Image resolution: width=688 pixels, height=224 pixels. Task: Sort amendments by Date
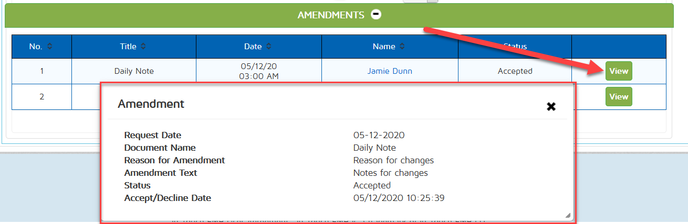(268, 47)
